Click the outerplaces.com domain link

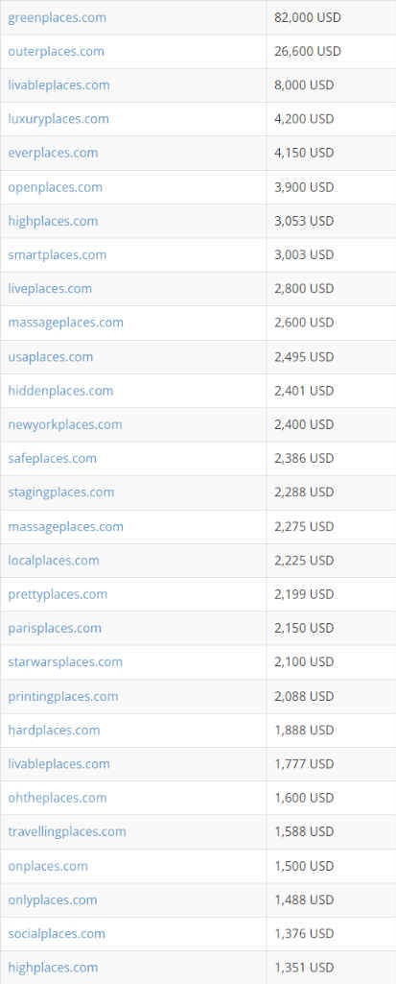[57, 52]
